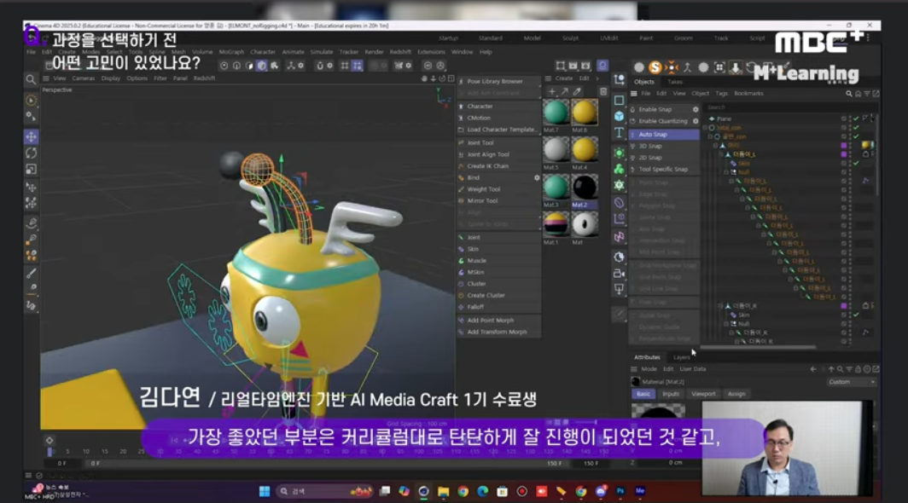Select the Rotate tool in left toolbar

[x=32, y=153]
